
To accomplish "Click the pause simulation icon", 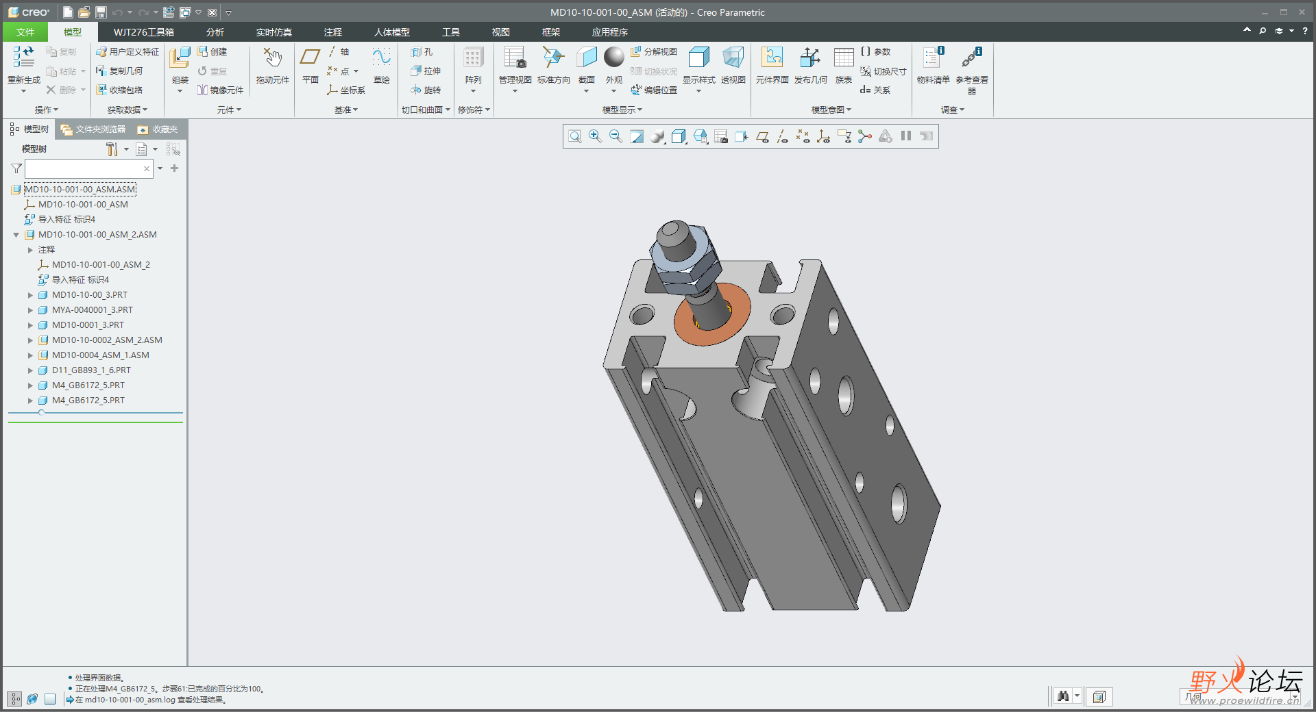I will tap(906, 136).
